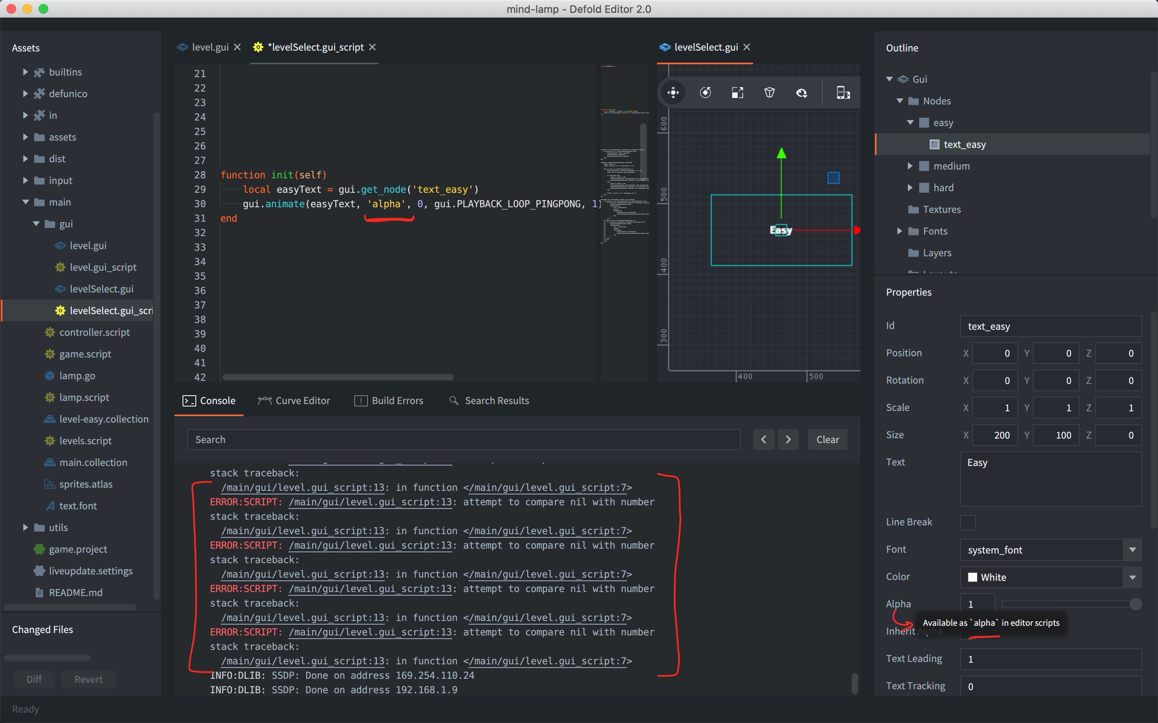Click the Build Errors icon

(x=361, y=401)
